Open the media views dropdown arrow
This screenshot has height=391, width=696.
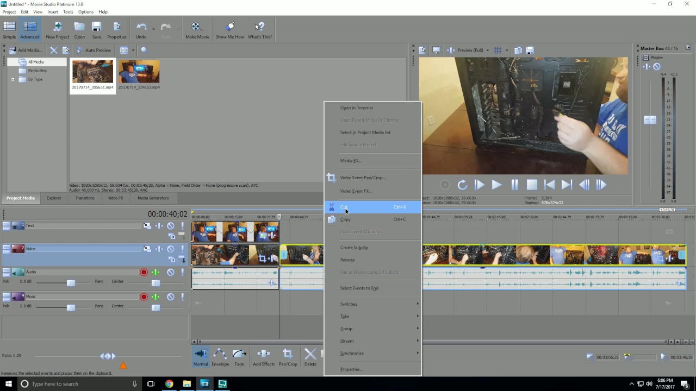[x=133, y=50]
